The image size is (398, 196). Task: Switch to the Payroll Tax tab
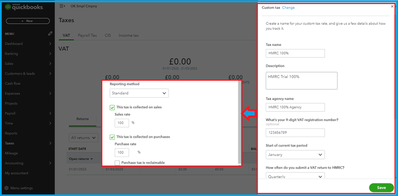pyautogui.click(x=87, y=35)
